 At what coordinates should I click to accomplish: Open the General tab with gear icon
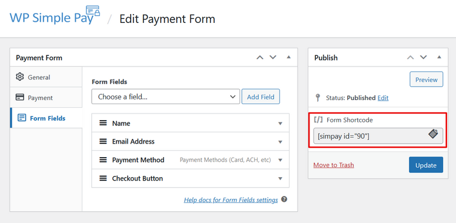click(46, 77)
